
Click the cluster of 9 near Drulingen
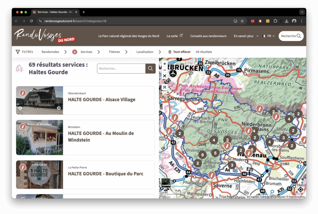(x=202, y=155)
